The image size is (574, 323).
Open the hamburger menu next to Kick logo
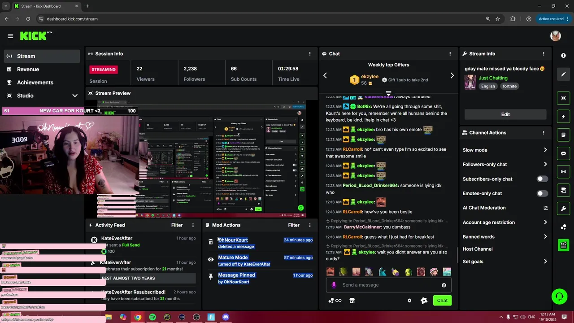point(10,36)
